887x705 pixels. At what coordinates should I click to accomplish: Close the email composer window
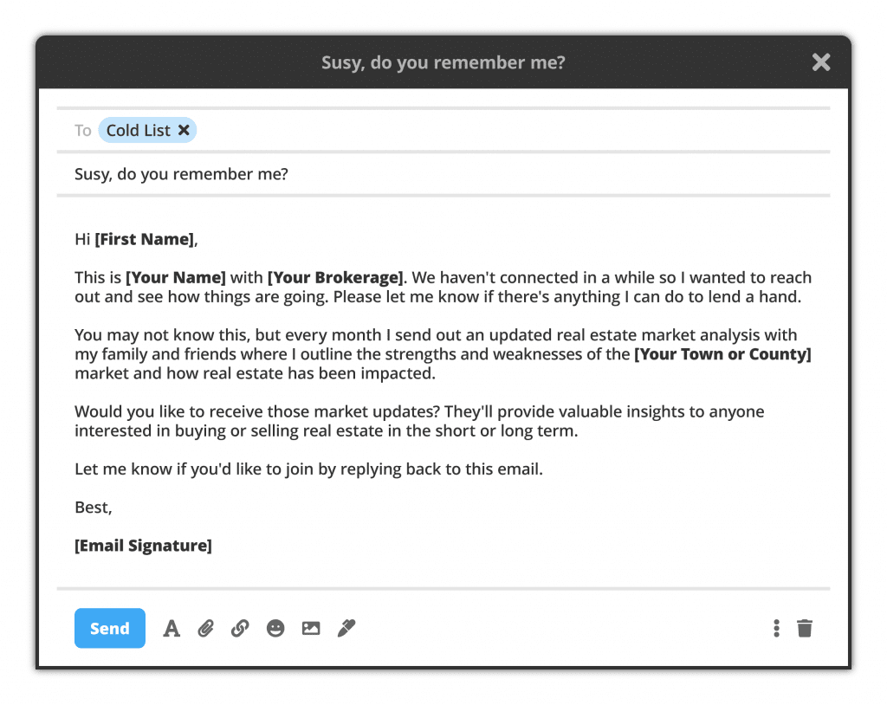pos(820,62)
